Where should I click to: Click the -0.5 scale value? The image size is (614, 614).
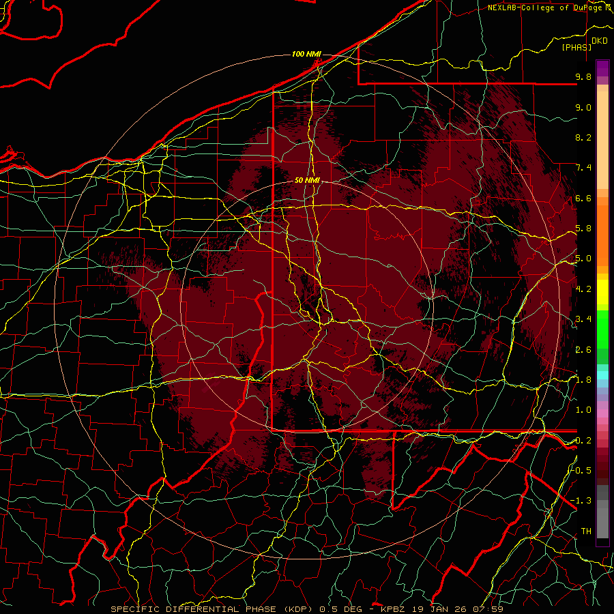(581, 471)
